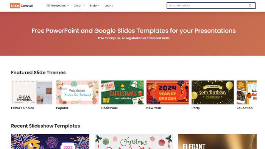Select the Elegant gold template preview
265x149 pixels.
[217, 141]
